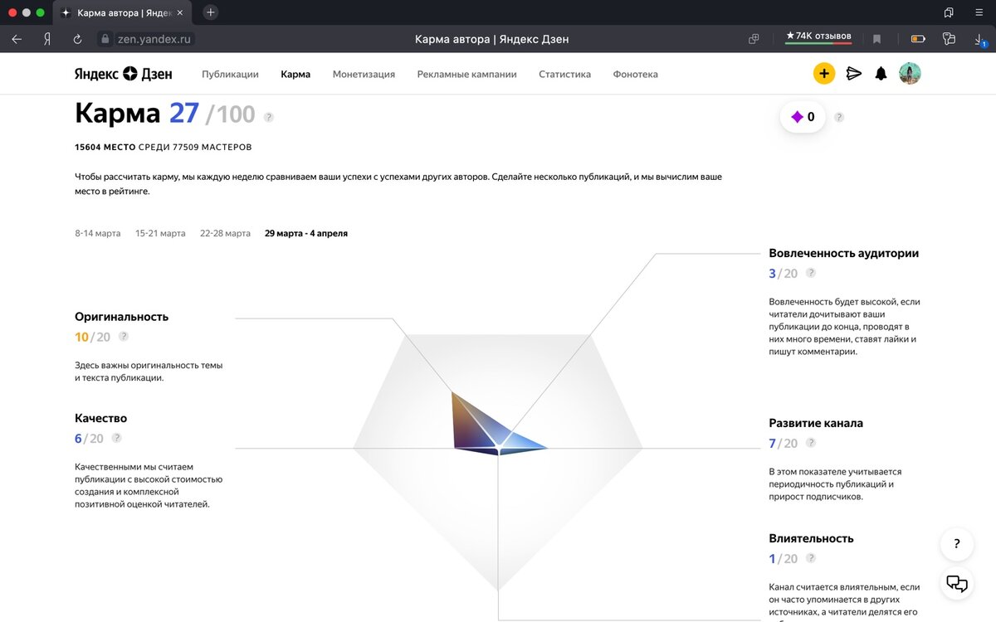996x622 pixels.
Task: Open Карма section in navigation
Action: coord(295,74)
